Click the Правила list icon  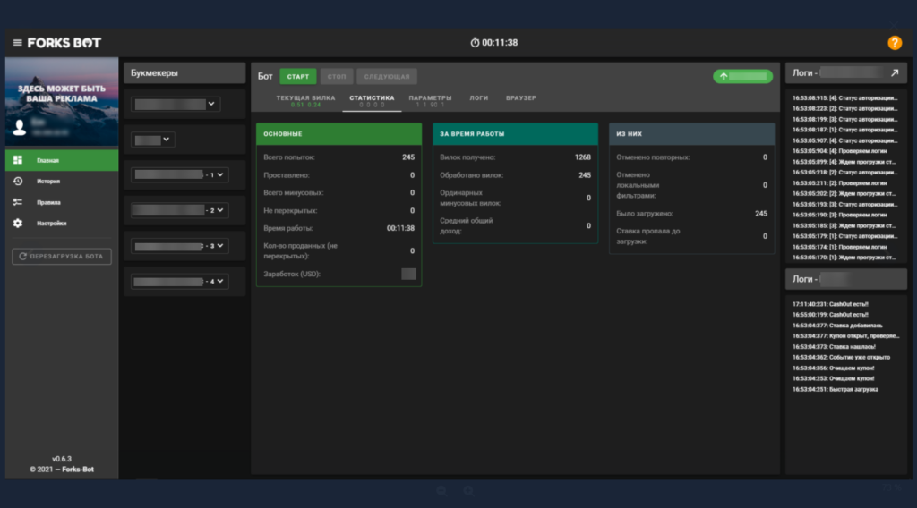[18, 202]
